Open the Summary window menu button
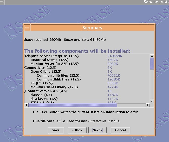This screenshot has height=142, width=169. coord(27,28)
